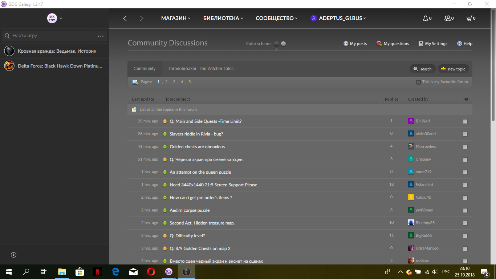Click the folder icon beside the topics list
The image size is (496, 279).
click(x=134, y=109)
